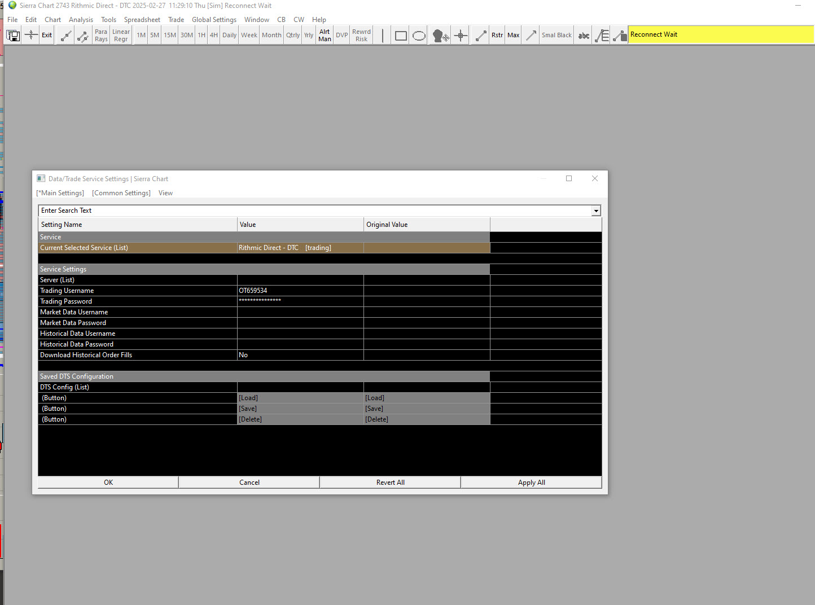This screenshot has width=815, height=605.
Task: Click the [Delete] button in the Value column
Action: pos(300,419)
